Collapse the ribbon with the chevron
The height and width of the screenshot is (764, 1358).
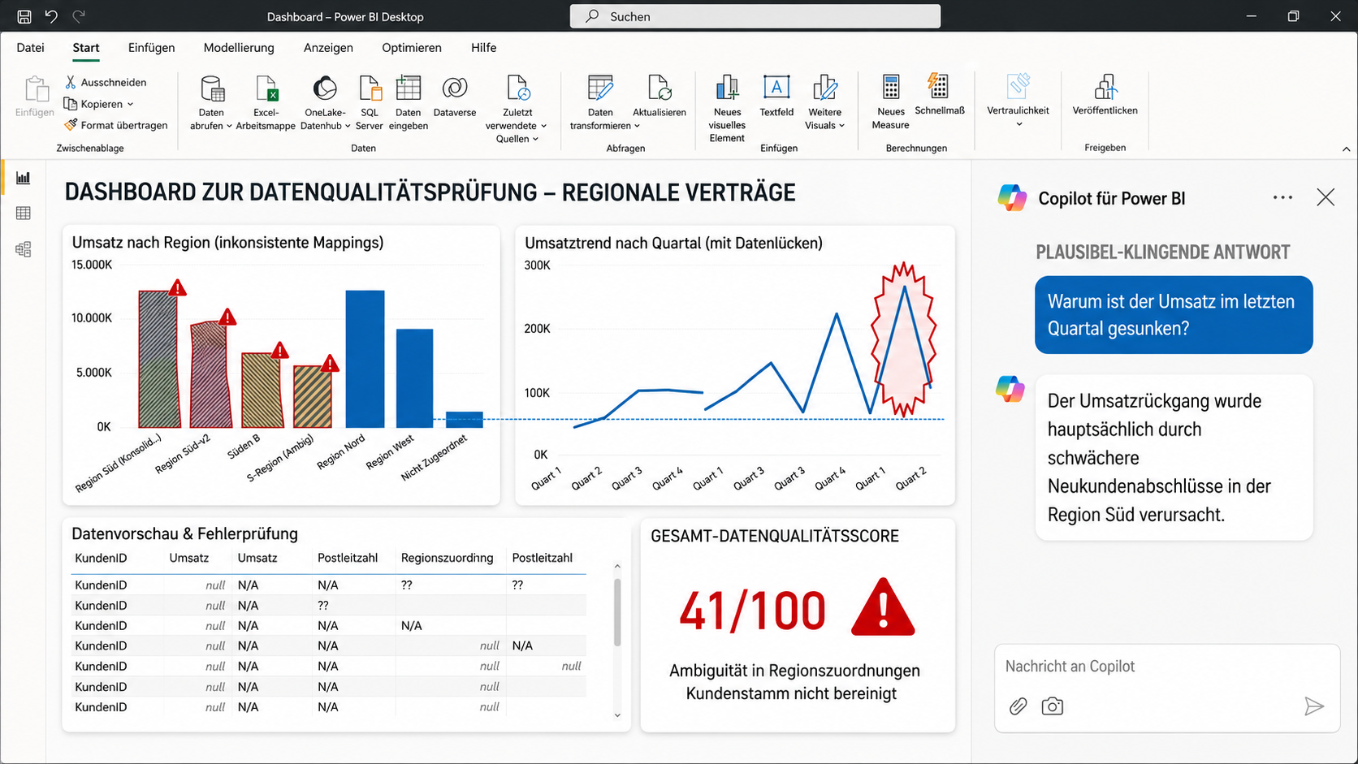[1346, 149]
